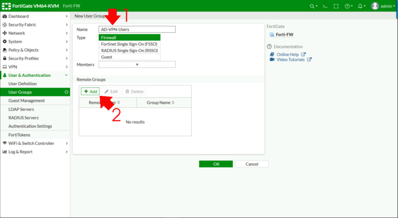The image size is (398, 218).
Task: Open User Groups page
Action: 35,92
